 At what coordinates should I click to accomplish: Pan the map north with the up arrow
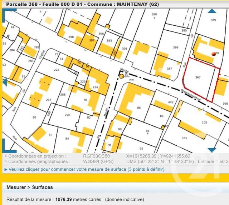pyautogui.click(x=212, y=11)
